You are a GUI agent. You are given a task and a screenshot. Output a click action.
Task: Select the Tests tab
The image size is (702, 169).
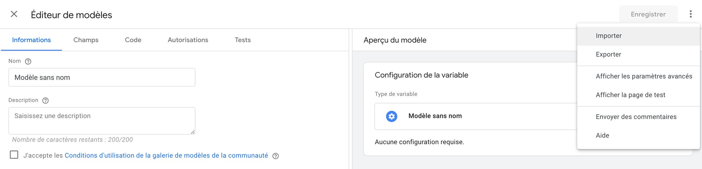(x=243, y=40)
